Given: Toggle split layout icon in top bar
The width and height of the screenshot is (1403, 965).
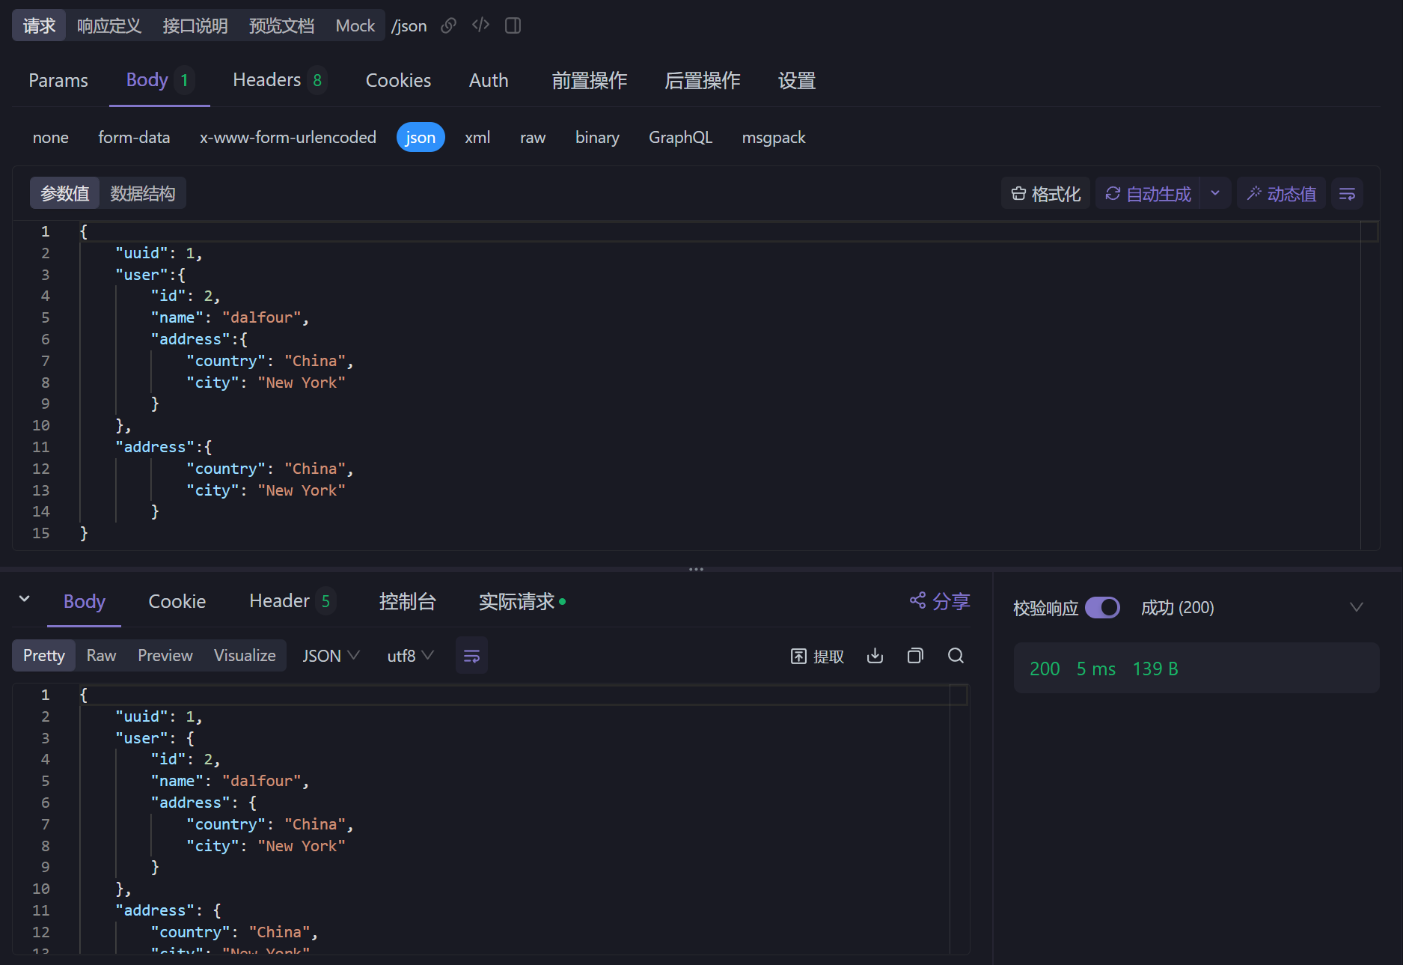Looking at the screenshot, I should coord(513,25).
